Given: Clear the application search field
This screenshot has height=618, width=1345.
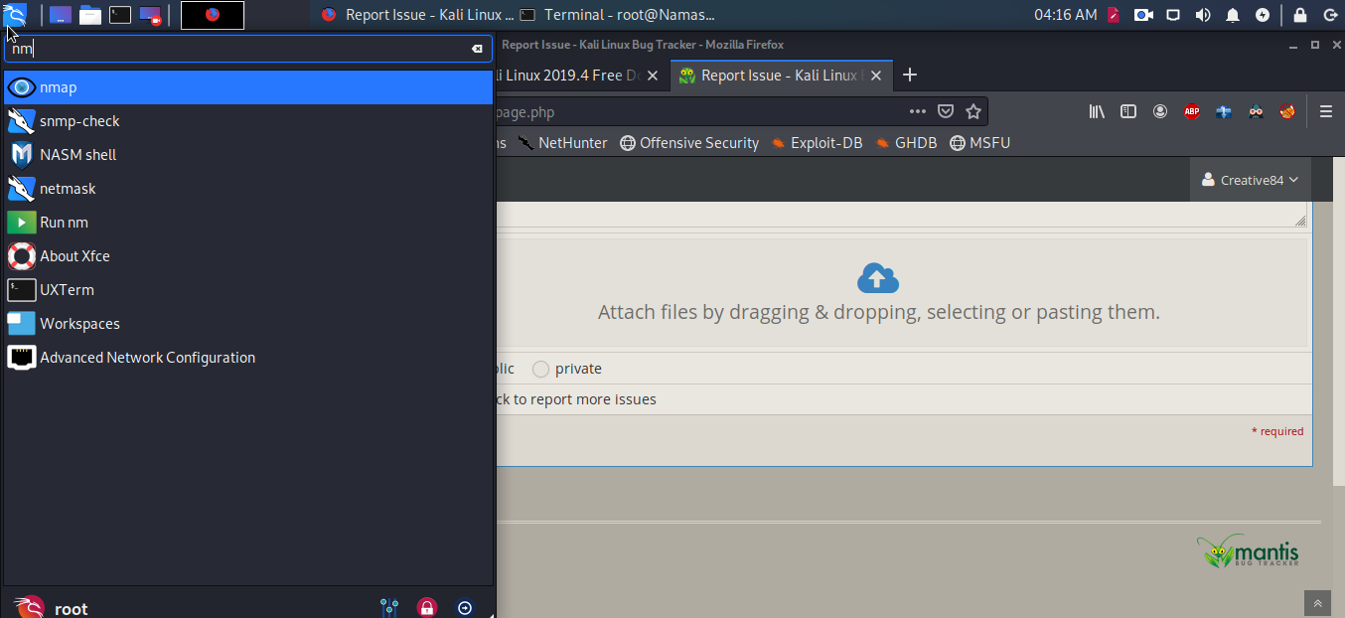Looking at the screenshot, I should coord(477,49).
